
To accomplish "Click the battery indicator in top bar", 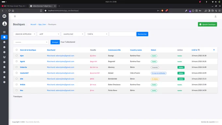I will [x=219, y=2].
